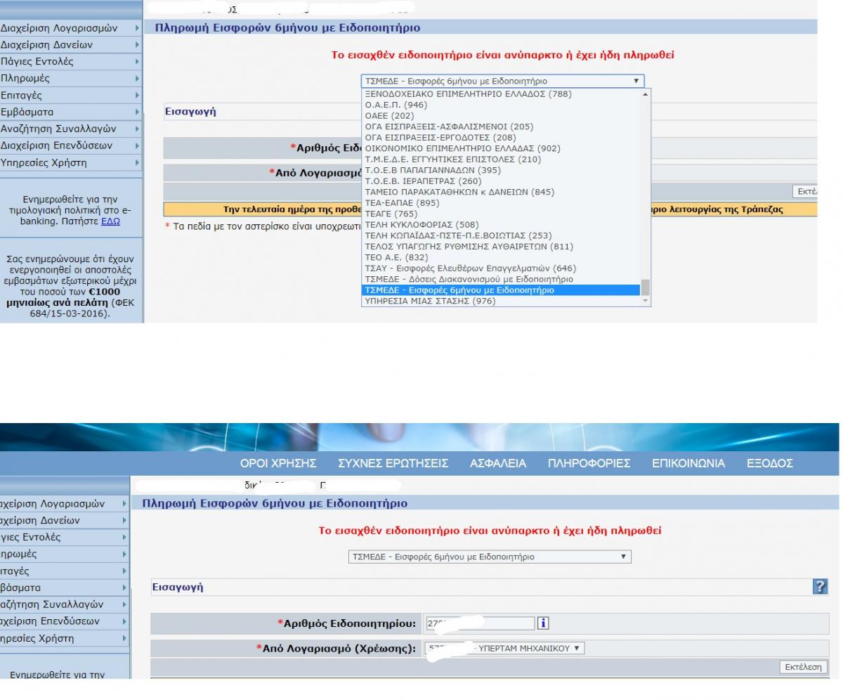843x700 pixels.
Task: Select ΞΕΝΟΔΟΧΕΙΑΚΟ ΕΠΙΜΕΛΗΤΗΡΙΟ ΕΛΛΑΔΟΣ (788) option
Action: [x=501, y=93]
